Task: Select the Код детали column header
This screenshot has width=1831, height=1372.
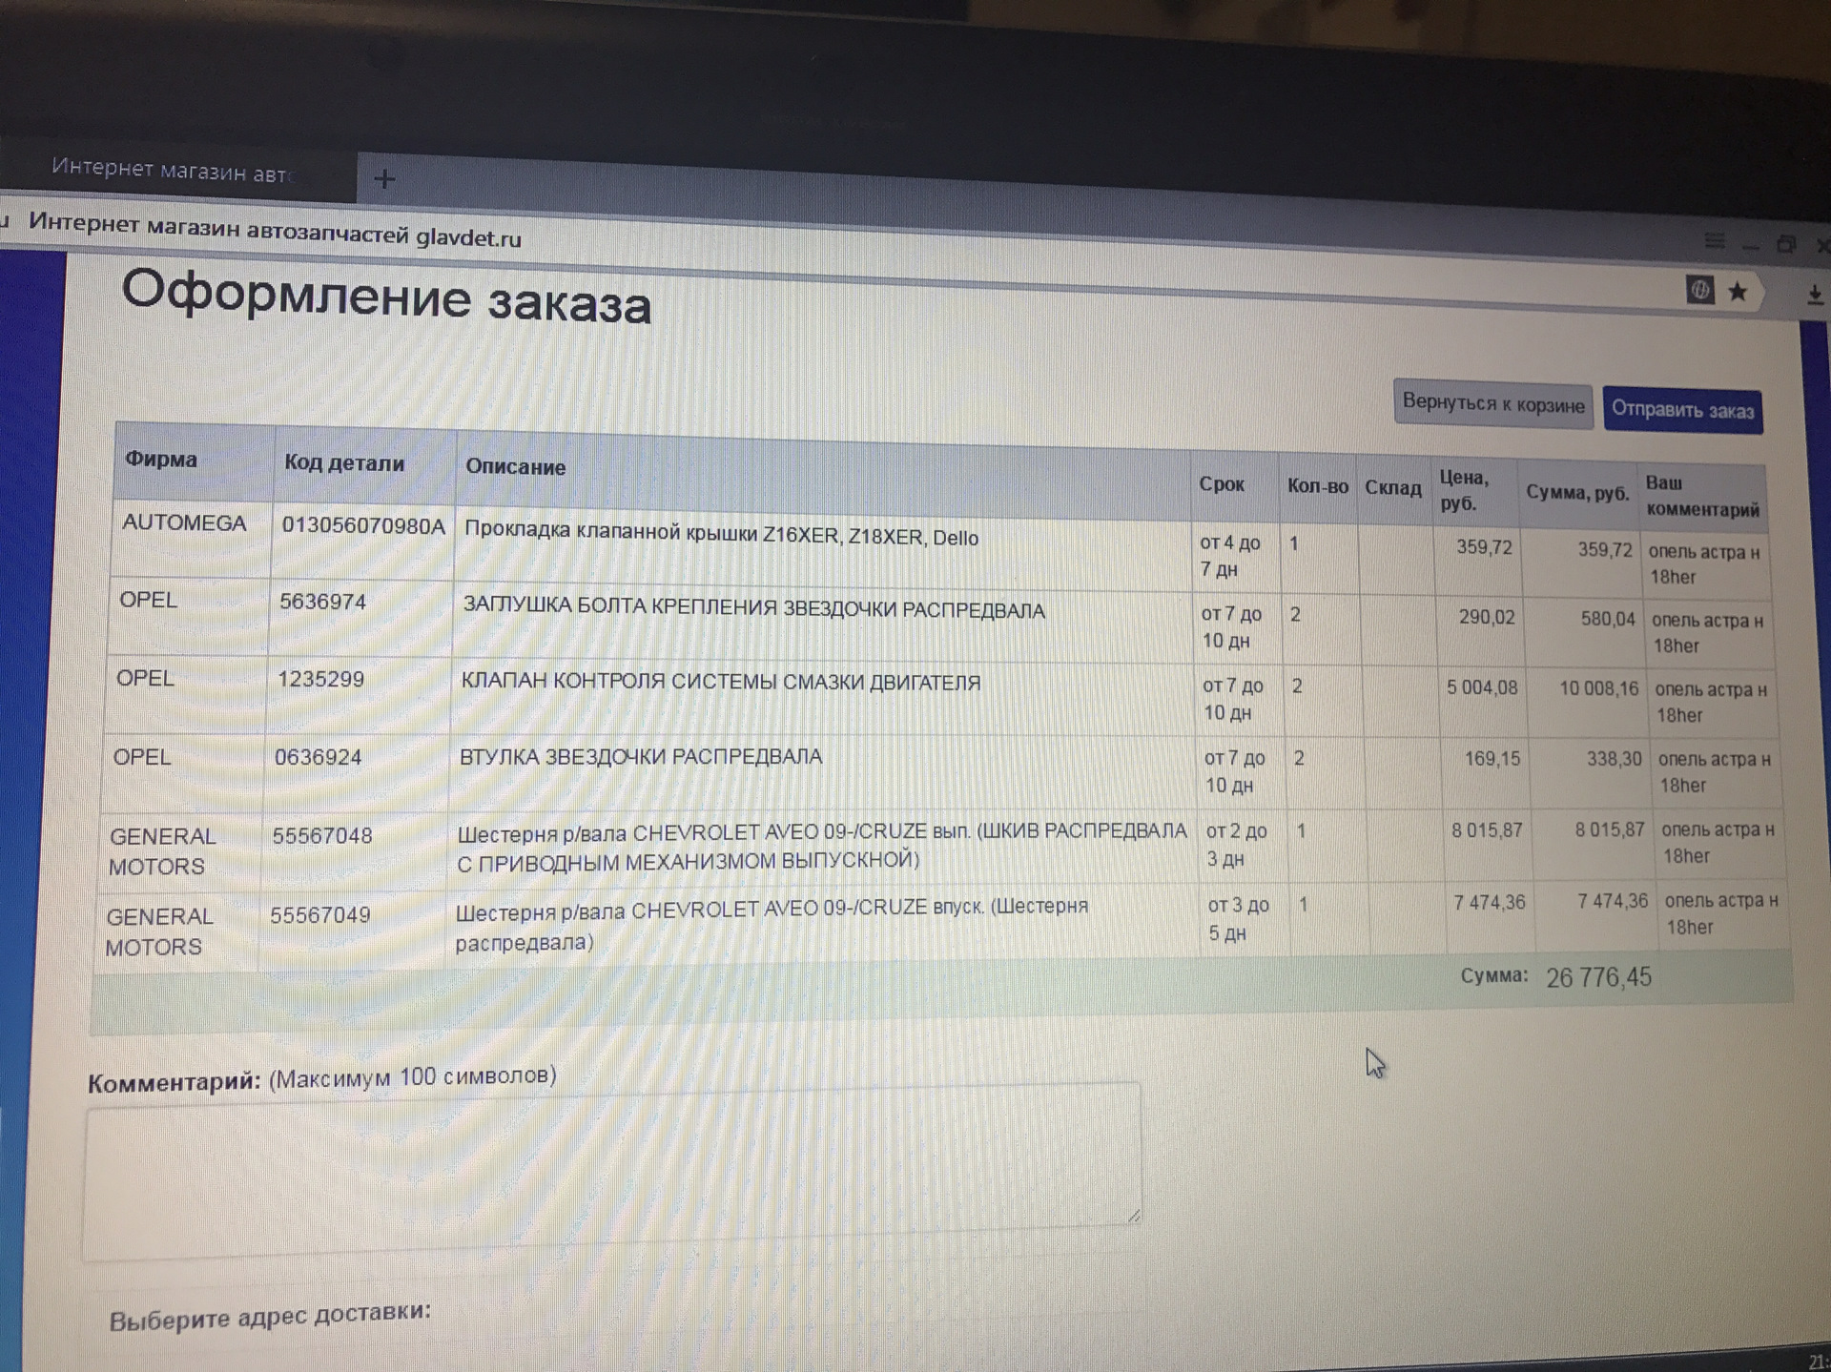Action: click(x=344, y=462)
